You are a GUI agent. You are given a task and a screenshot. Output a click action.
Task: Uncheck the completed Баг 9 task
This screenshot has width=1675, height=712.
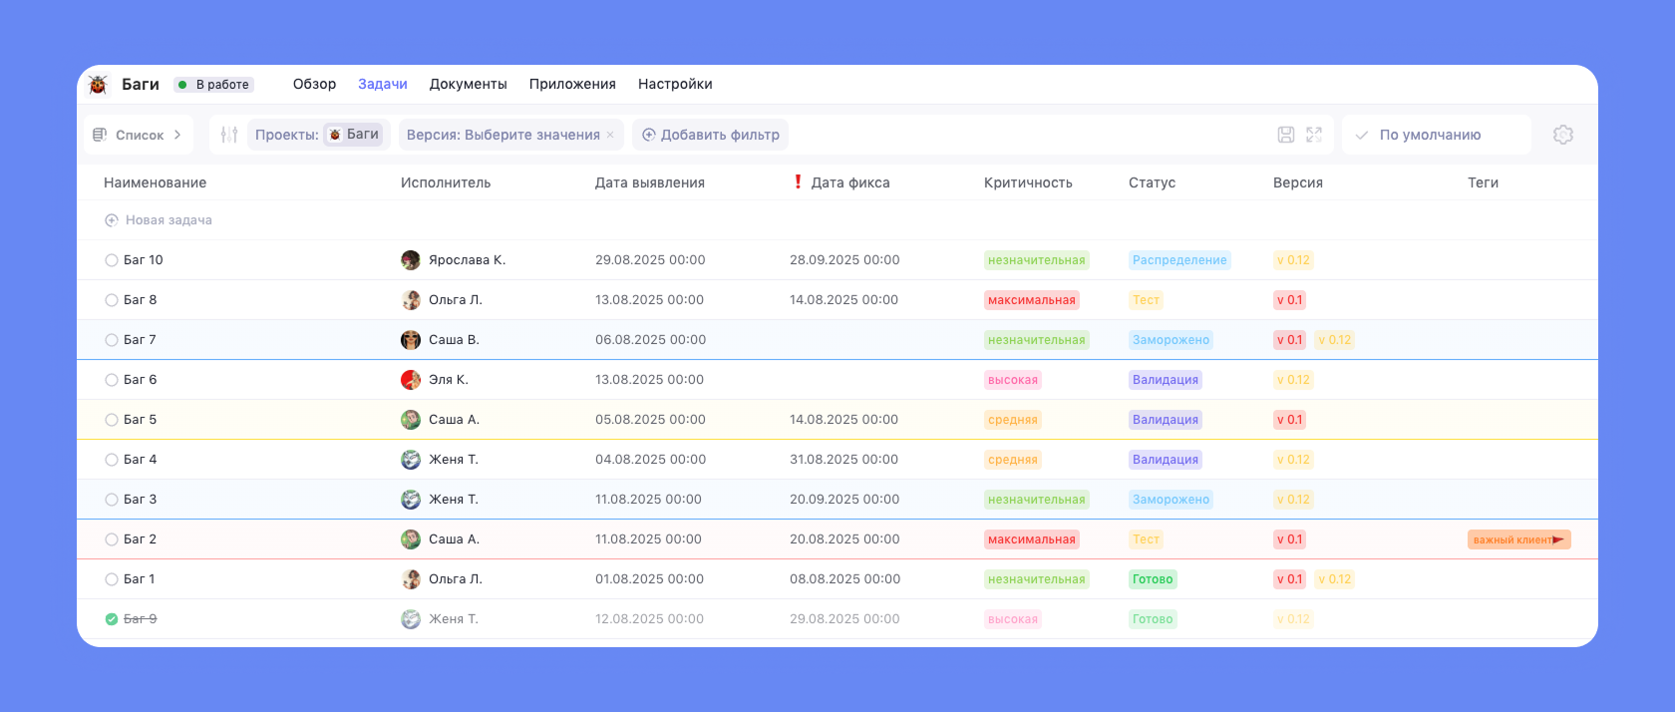112,619
